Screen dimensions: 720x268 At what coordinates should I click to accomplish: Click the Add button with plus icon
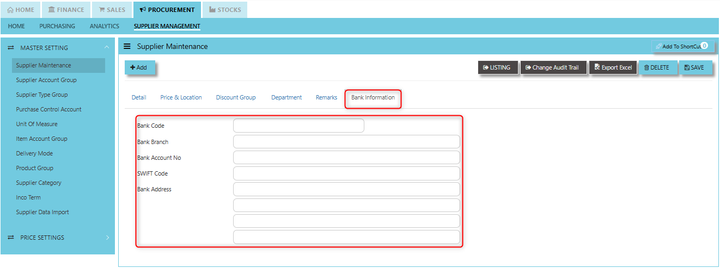pyautogui.click(x=139, y=67)
